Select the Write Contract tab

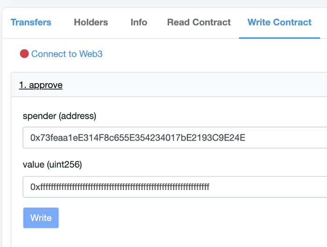[x=279, y=22]
